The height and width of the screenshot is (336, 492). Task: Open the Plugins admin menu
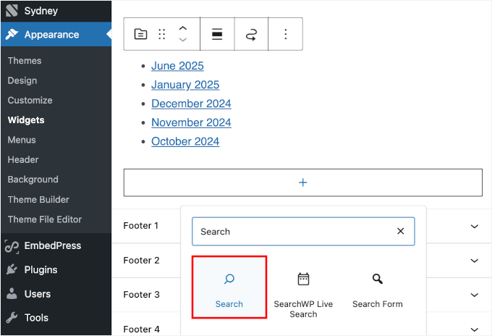pos(41,270)
